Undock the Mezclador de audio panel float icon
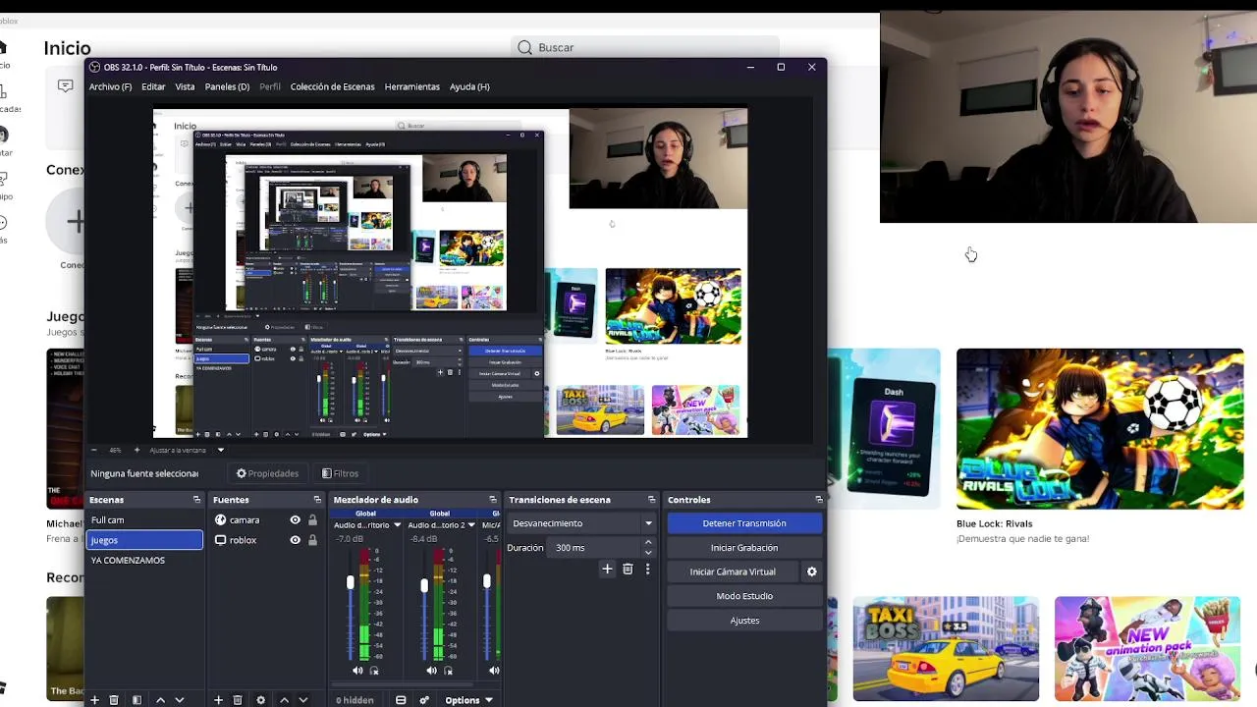The width and height of the screenshot is (1257, 707). click(493, 500)
